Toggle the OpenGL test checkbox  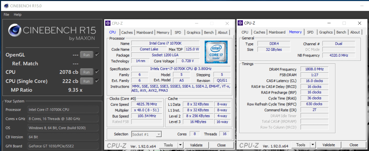point(97,55)
